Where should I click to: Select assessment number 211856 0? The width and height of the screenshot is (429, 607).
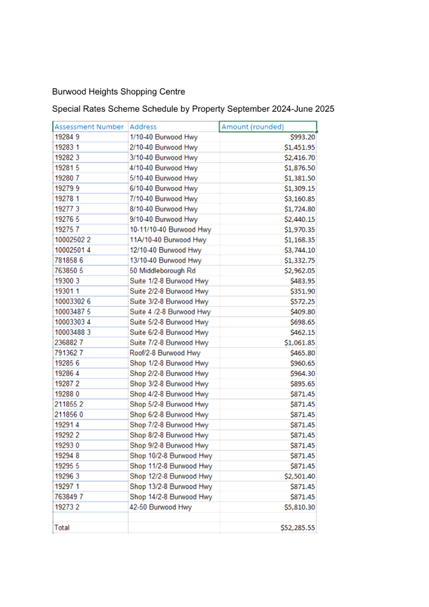click(69, 414)
